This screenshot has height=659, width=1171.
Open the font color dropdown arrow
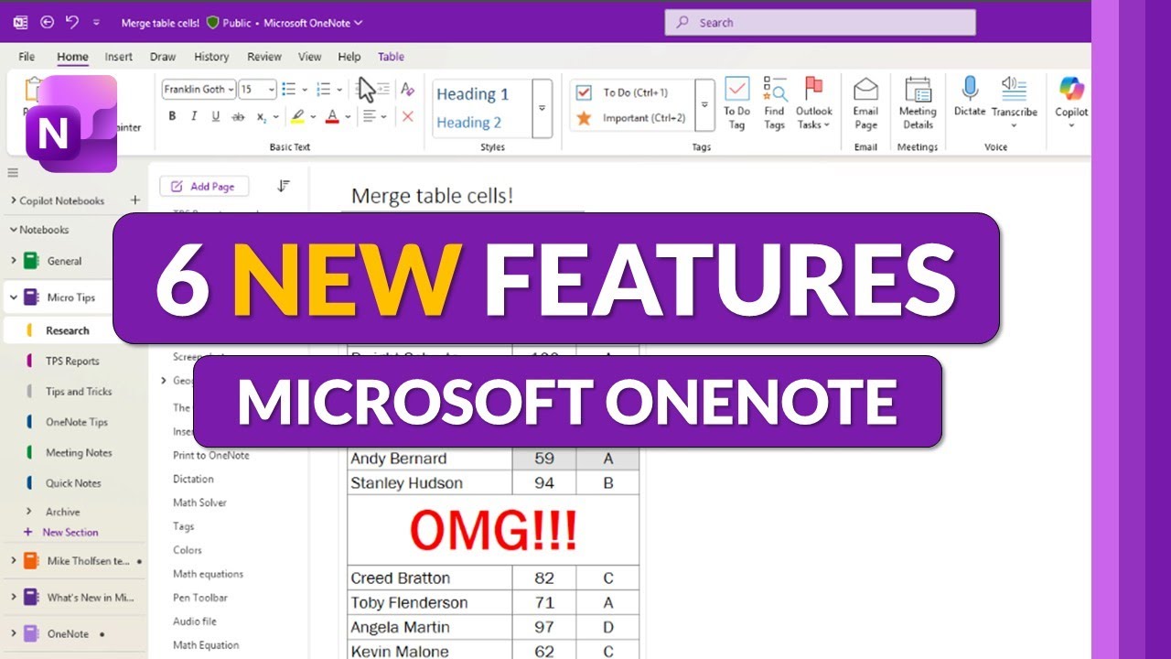[349, 116]
